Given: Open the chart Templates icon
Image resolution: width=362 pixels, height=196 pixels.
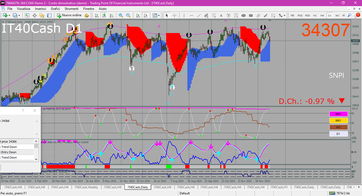Looking at the screenshot, I should (155, 15).
